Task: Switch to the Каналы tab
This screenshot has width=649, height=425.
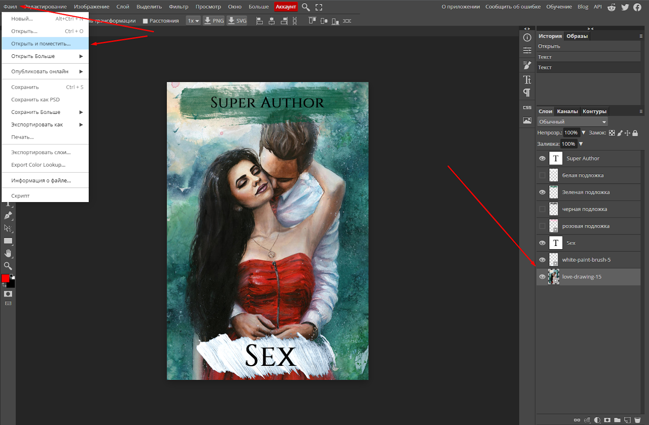Action: 567,111
